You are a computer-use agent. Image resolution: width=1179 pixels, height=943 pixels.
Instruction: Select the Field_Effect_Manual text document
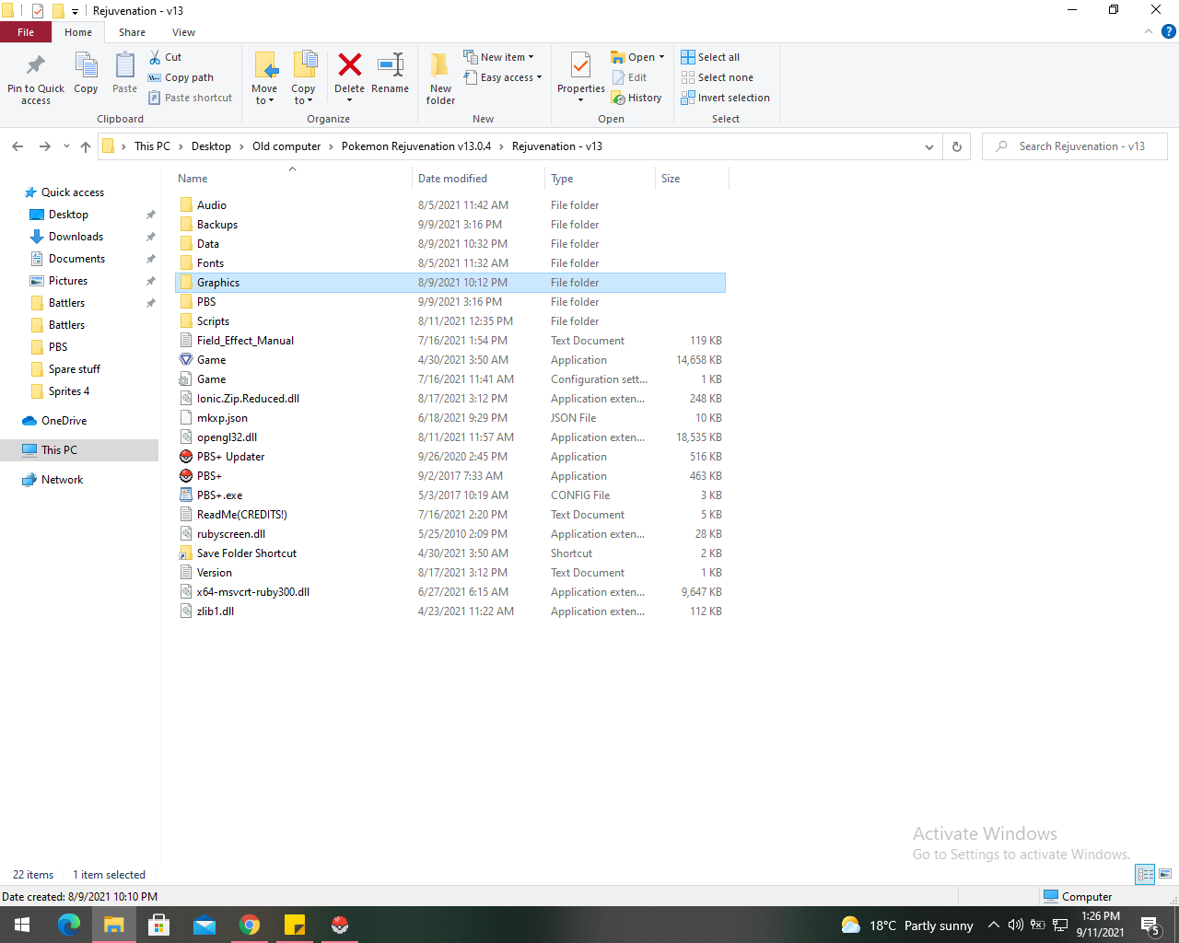click(245, 341)
